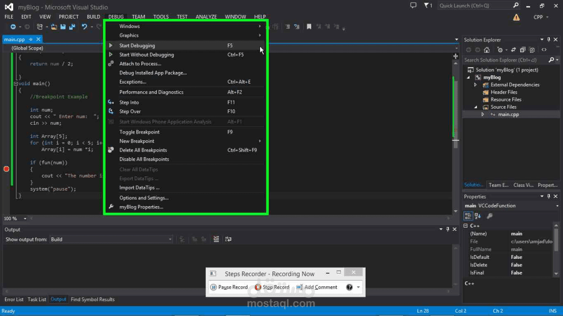Expand the main.cpp tree node

pyautogui.click(x=483, y=114)
